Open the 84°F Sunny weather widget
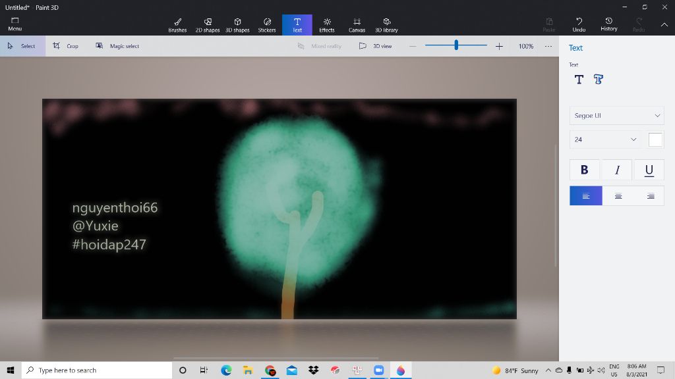Image resolution: width=675 pixels, height=379 pixels. coord(515,370)
